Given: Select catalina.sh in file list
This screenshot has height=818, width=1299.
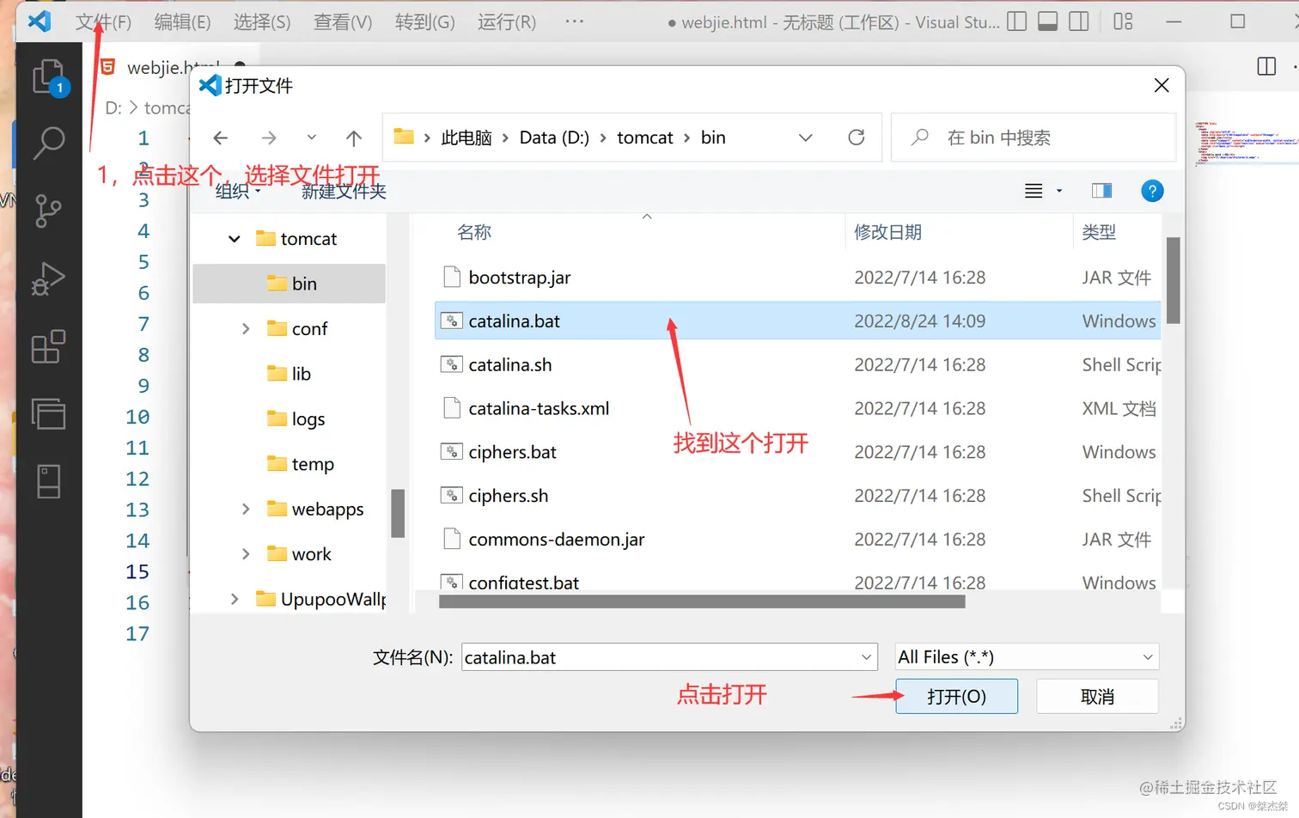Looking at the screenshot, I should click(798, 364).
